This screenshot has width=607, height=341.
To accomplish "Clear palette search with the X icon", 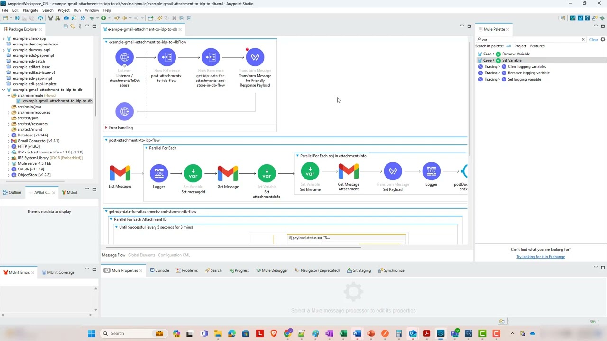I will (583, 40).
